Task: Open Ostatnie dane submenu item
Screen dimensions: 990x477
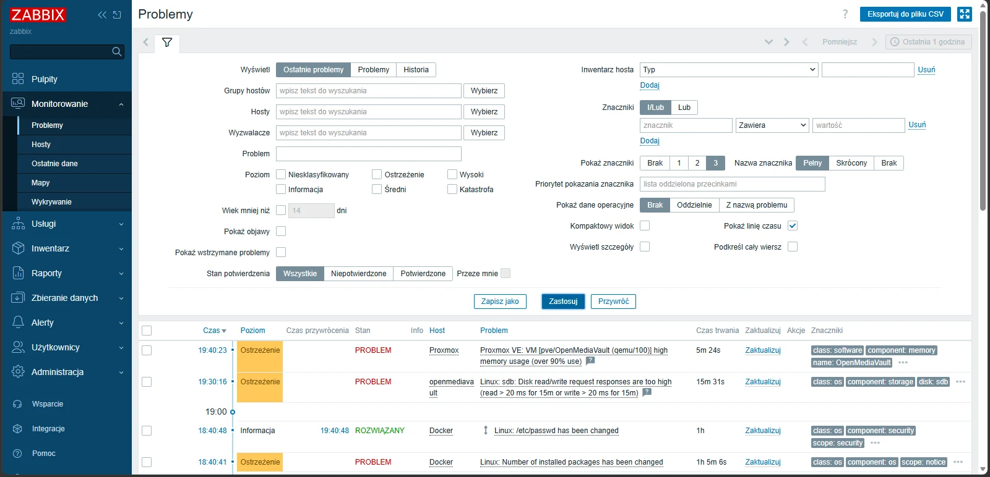Action: (x=74, y=164)
